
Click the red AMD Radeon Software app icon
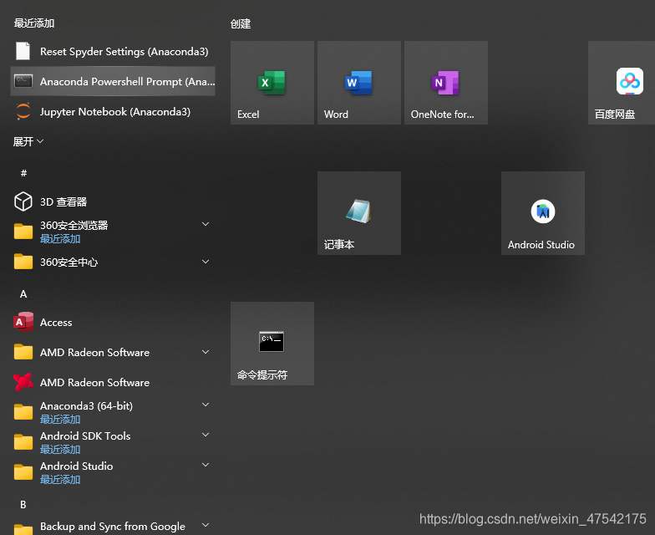pos(23,382)
